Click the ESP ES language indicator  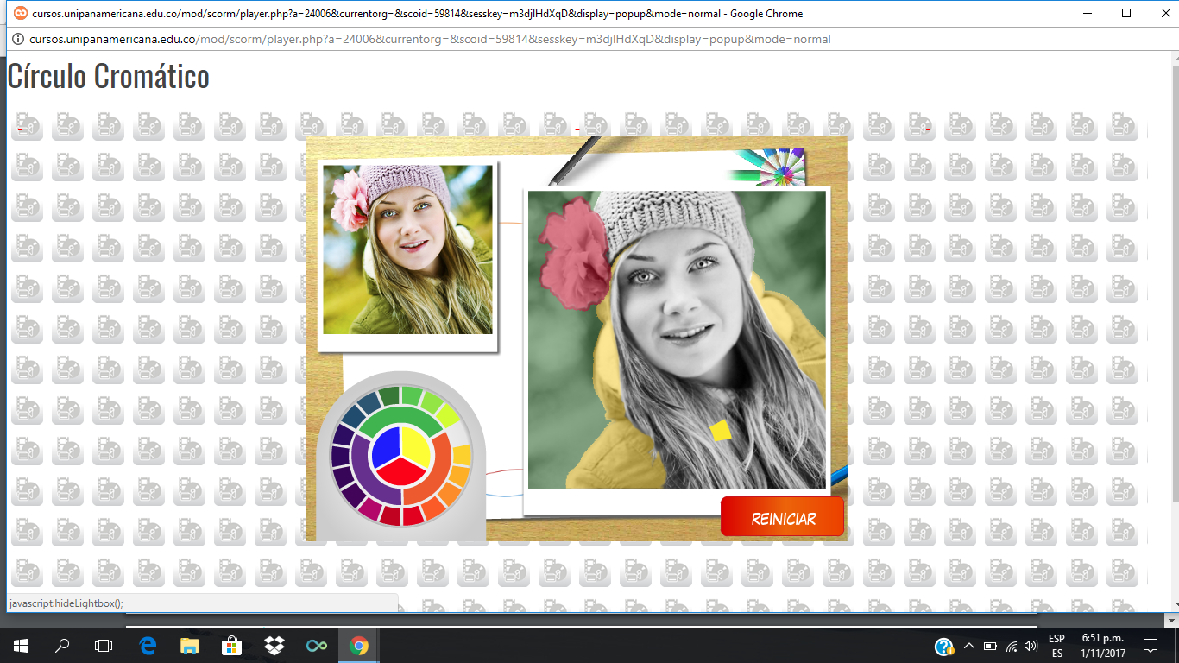(1056, 646)
